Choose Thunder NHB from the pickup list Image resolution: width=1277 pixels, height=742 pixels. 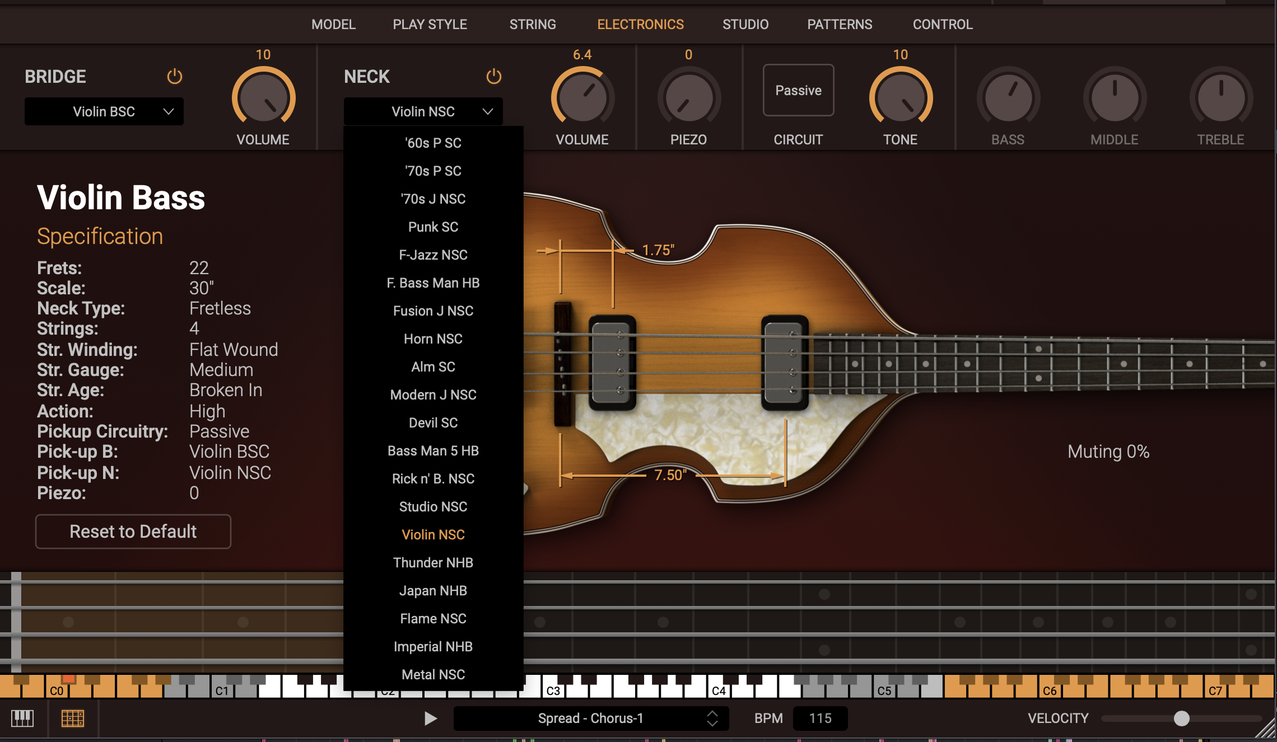(x=433, y=562)
